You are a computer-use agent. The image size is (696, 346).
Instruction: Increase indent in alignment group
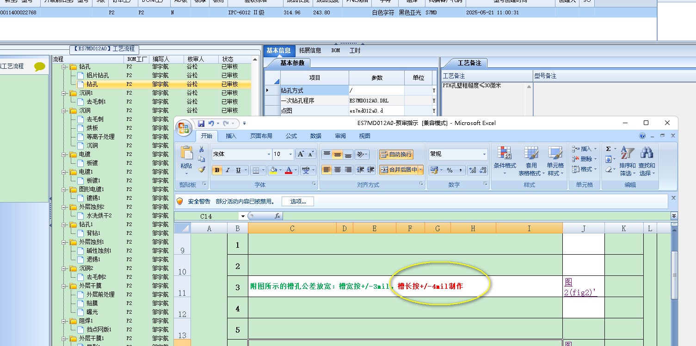coord(370,170)
